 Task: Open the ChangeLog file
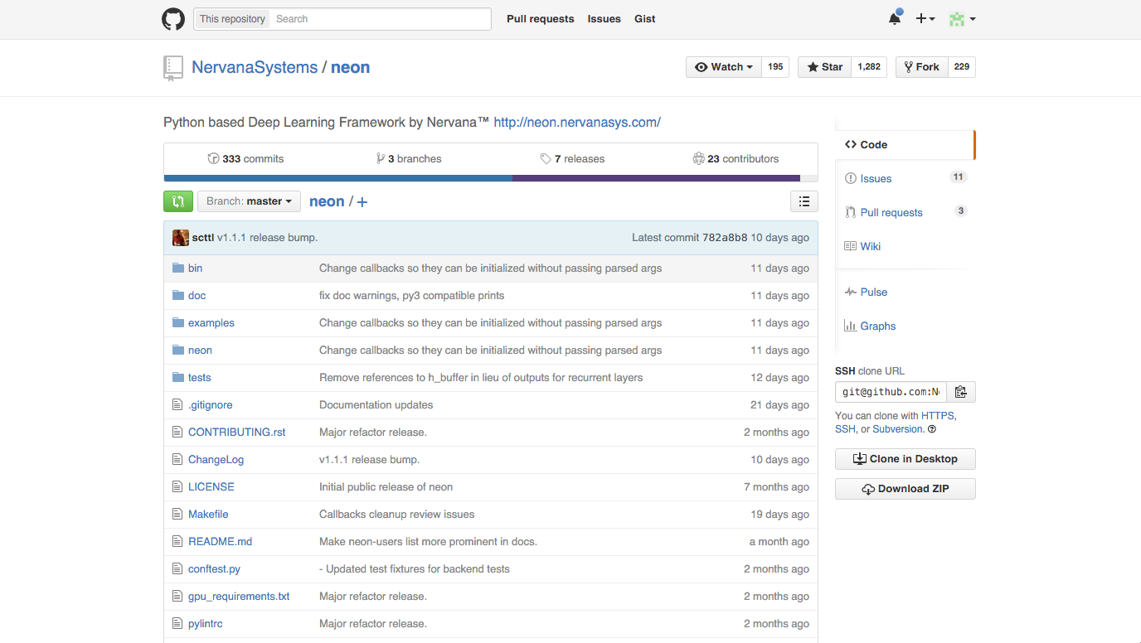(x=216, y=460)
